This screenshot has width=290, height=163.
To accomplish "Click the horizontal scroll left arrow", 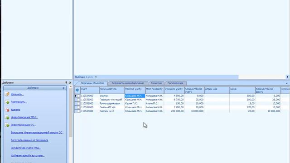I will coord(96,77).
